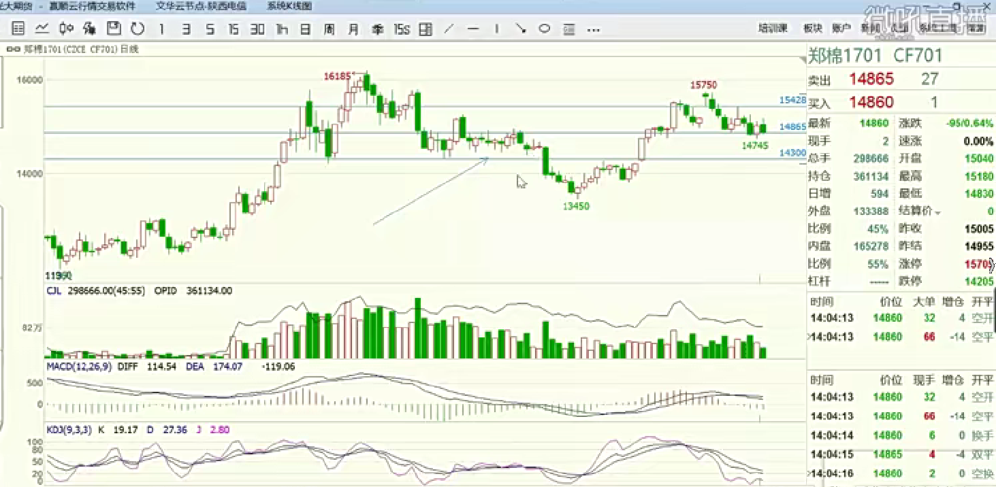Screen dimensions: 996x487
Task: Open the 板块 menu
Action: tap(812, 29)
